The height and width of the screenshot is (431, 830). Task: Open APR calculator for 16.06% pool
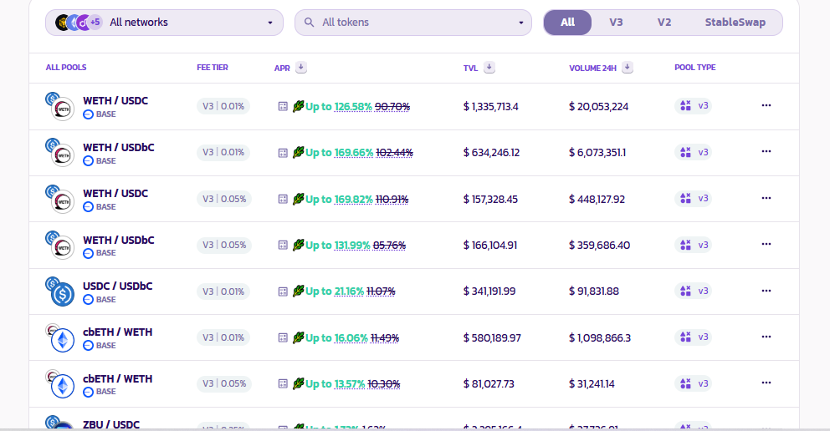pos(283,337)
